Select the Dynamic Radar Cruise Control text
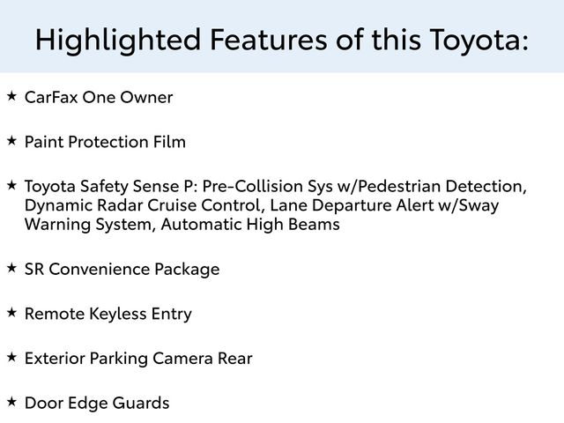 point(143,205)
